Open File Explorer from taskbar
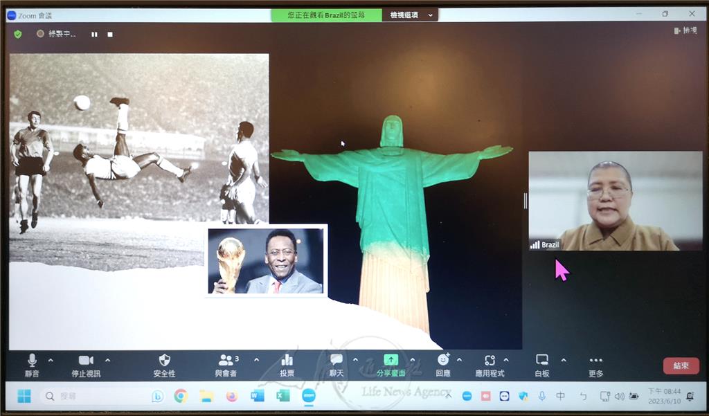This screenshot has height=416, width=709. (206, 396)
